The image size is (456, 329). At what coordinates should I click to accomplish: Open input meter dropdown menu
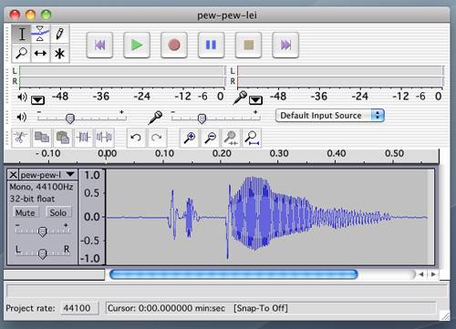(x=255, y=100)
